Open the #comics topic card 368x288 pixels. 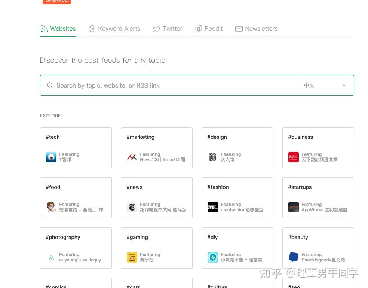(76, 283)
